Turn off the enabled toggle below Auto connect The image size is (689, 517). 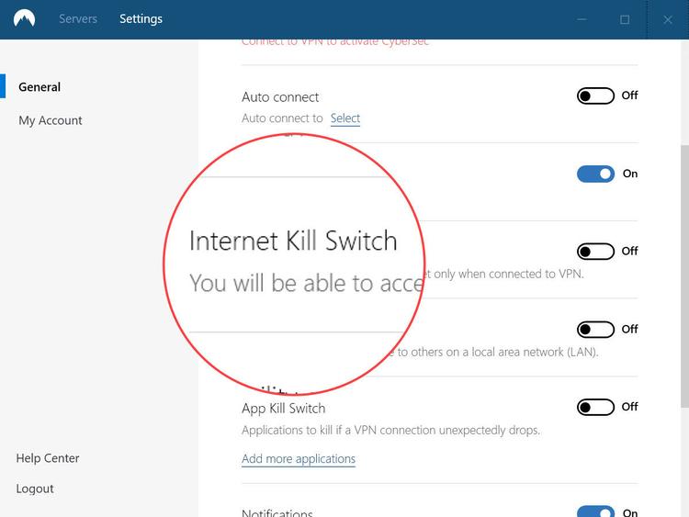pyautogui.click(x=595, y=174)
